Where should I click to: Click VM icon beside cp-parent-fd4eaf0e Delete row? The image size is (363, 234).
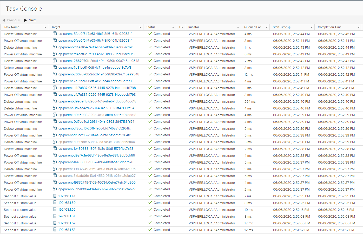(x=55, y=47)
